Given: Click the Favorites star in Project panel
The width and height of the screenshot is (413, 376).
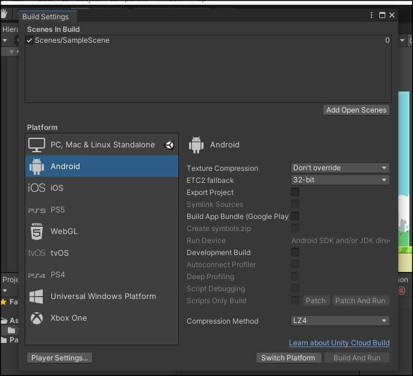Looking at the screenshot, I should pos(4,302).
